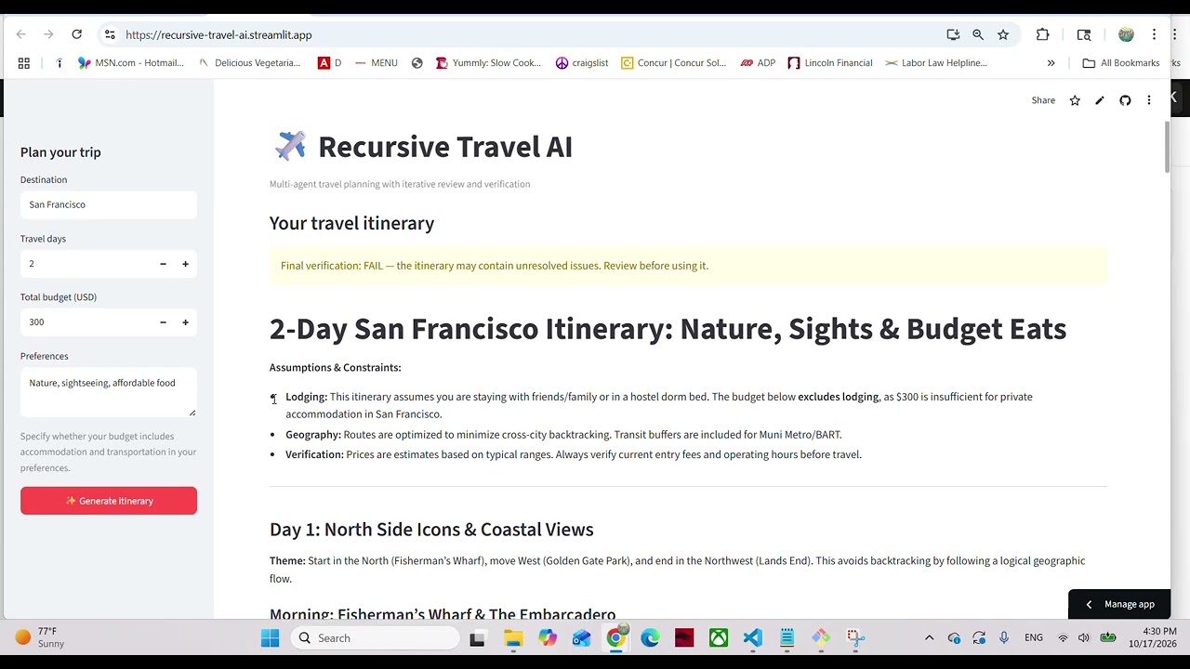The width and height of the screenshot is (1190, 669).
Task: Click the page vertical scrollbar thumb
Action: 1167,146
